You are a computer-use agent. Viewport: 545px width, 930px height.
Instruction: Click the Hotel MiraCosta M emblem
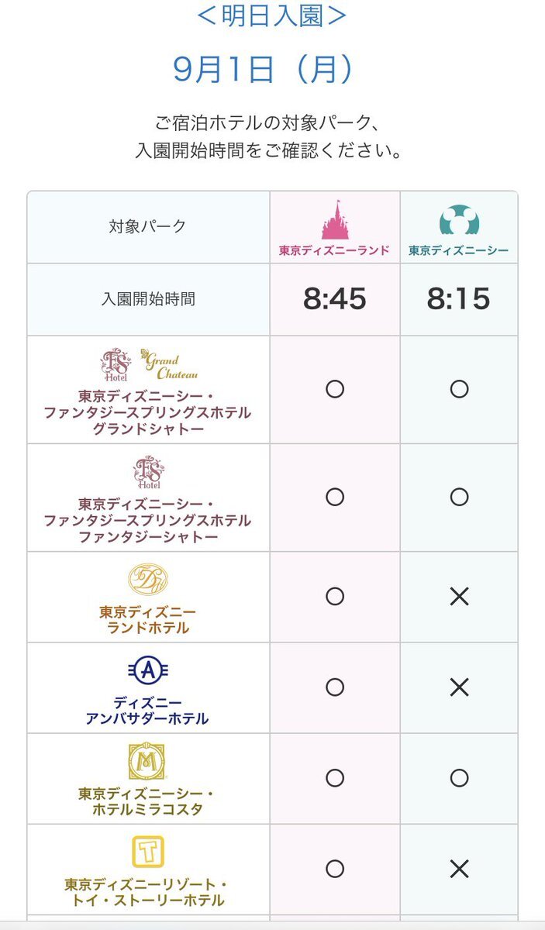[147, 762]
